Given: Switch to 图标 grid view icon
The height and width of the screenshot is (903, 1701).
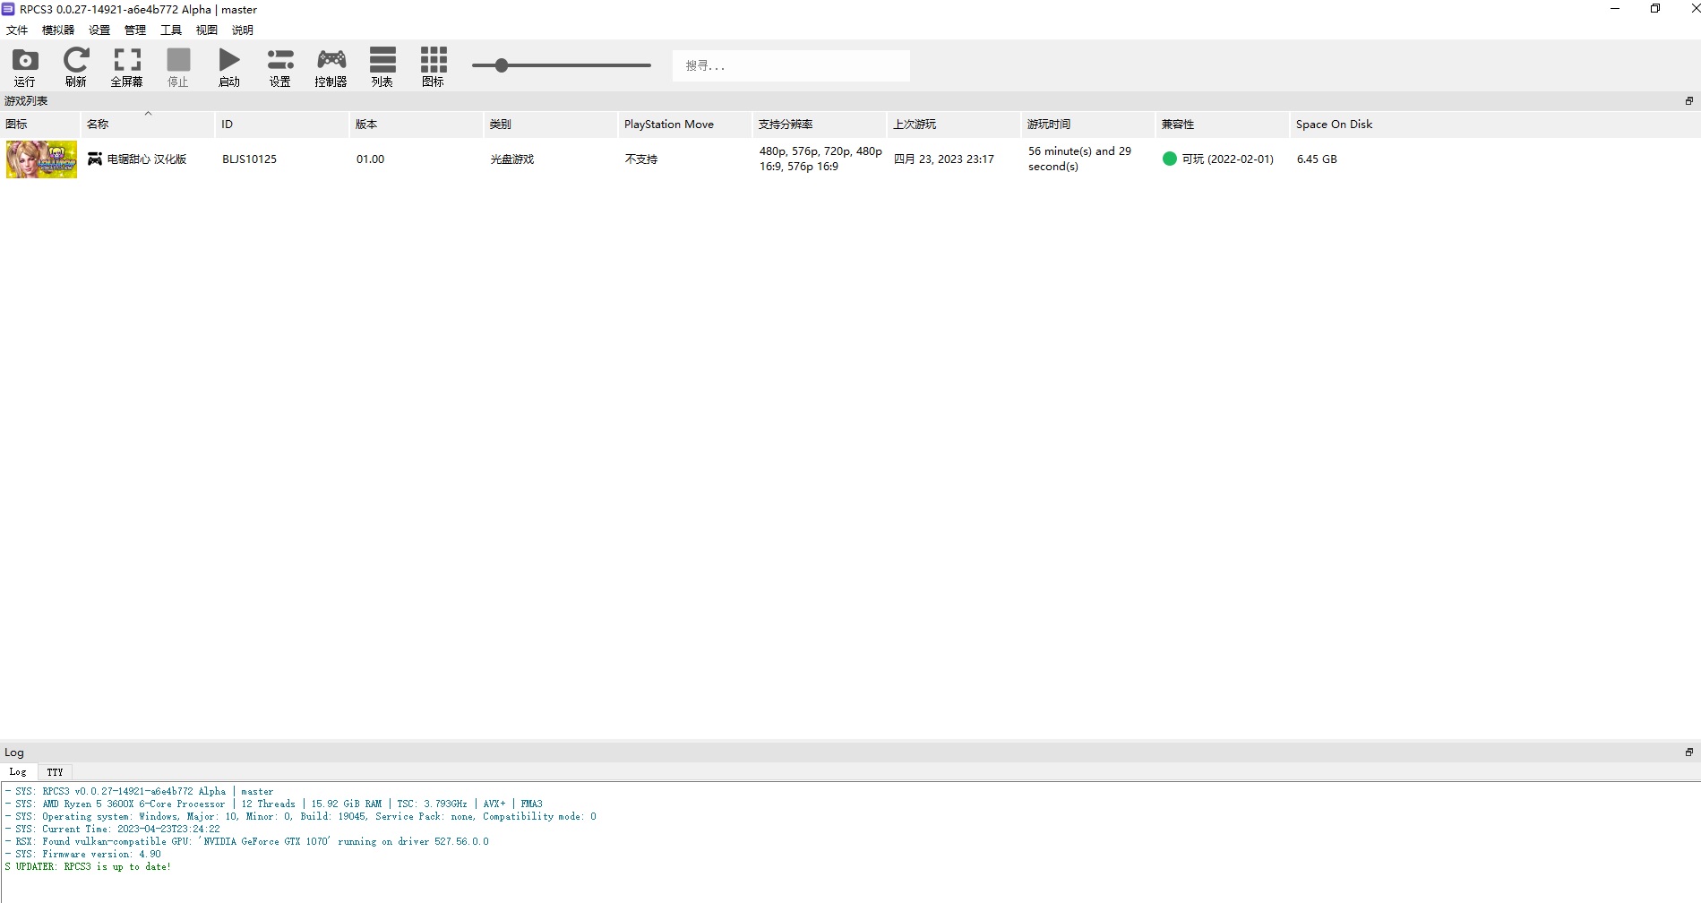Looking at the screenshot, I should click(434, 61).
